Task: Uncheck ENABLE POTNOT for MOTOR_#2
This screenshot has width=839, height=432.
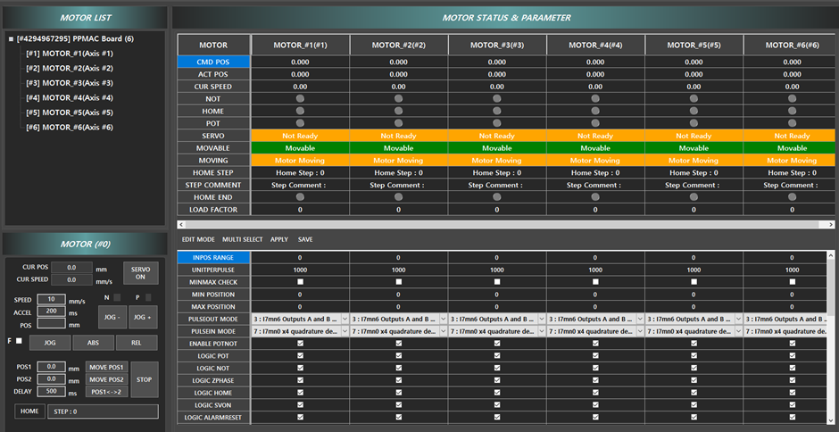Action: [x=398, y=344]
